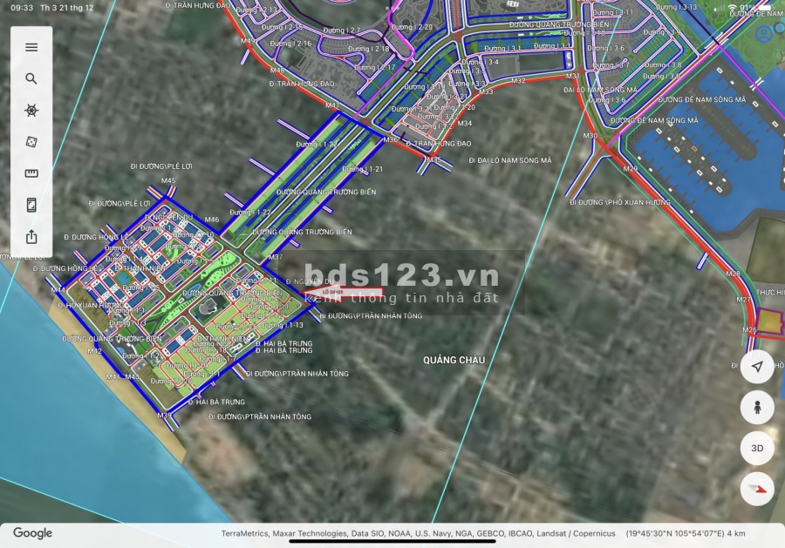Image resolution: width=785 pixels, height=548 pixels.
Task: Open the hamburger menu
Action: coord(31,47)
